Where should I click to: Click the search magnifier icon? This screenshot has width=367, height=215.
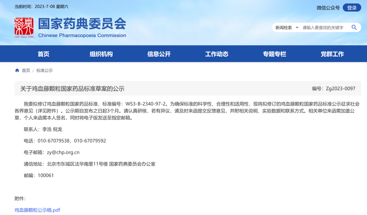(354, 28)
